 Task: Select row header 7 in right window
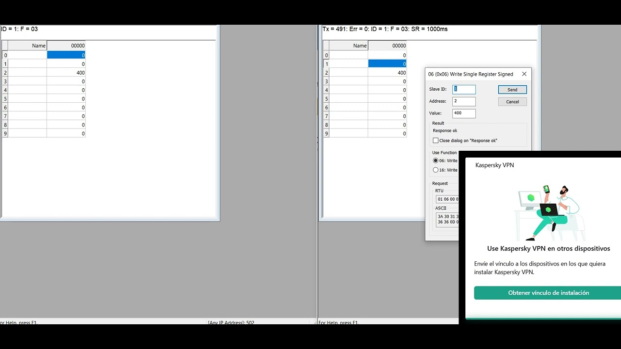pyautogui.click(x=327, y=116)
